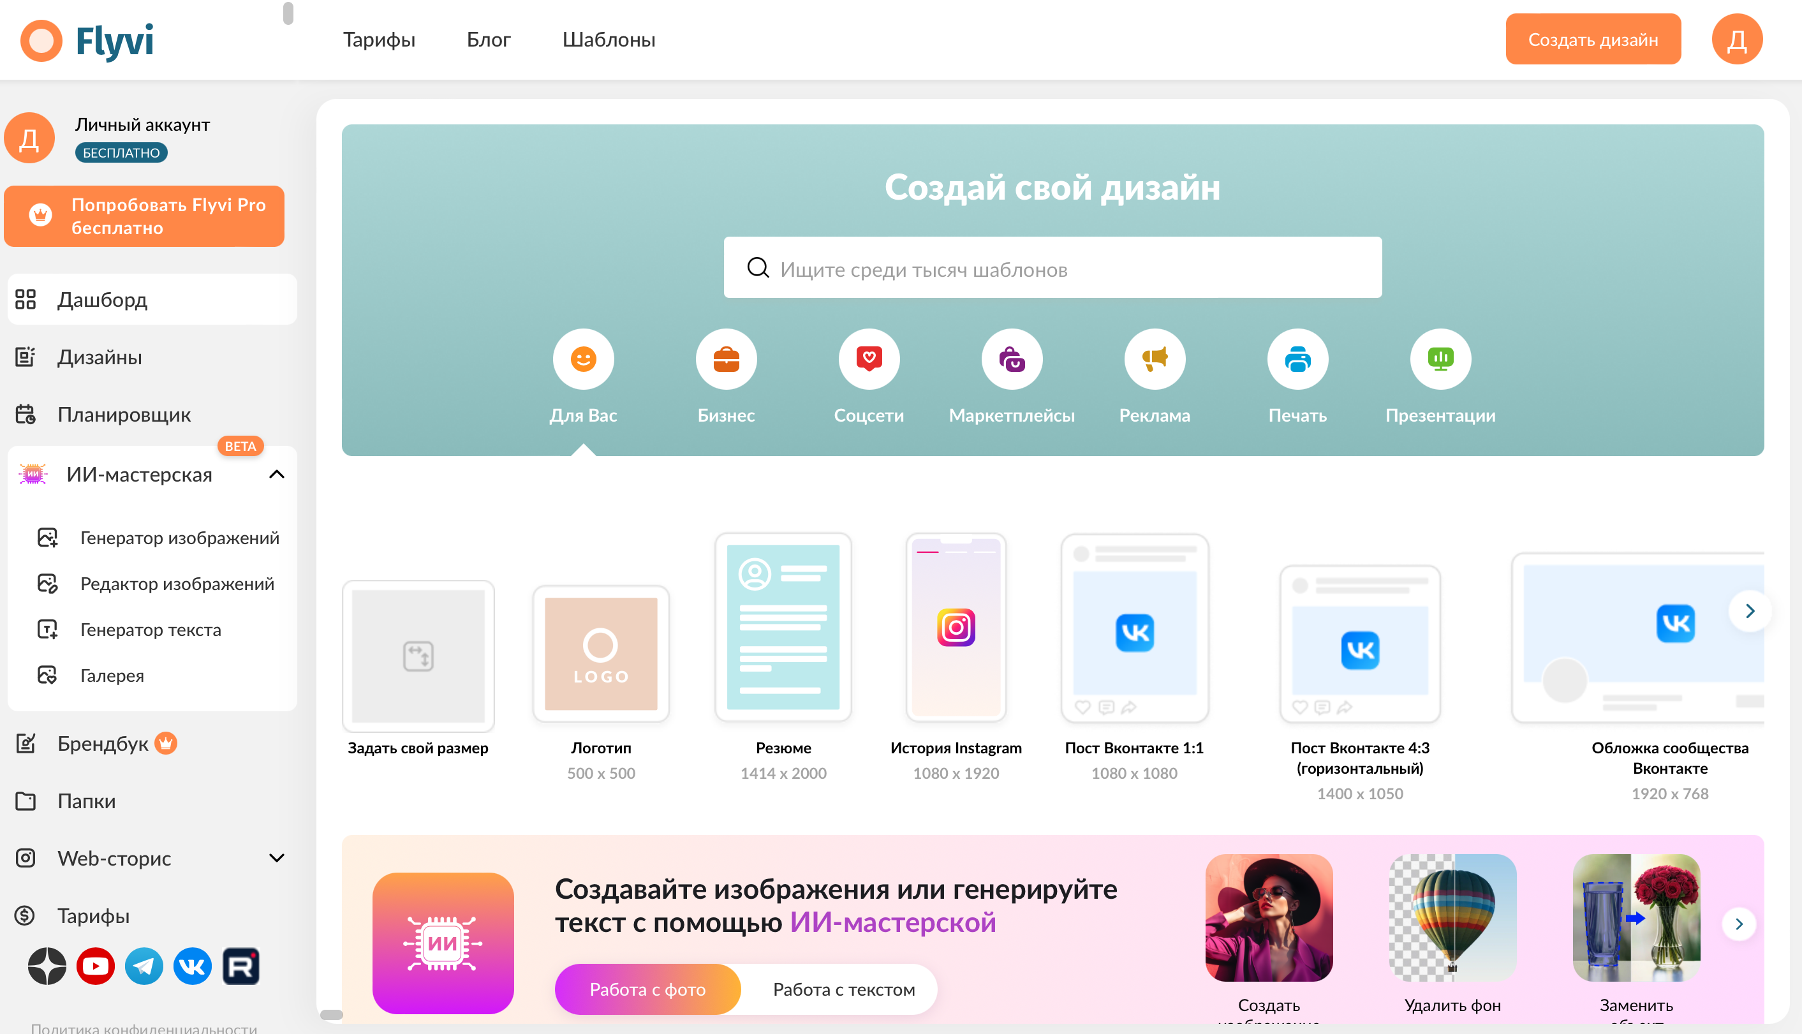
Task: Choose the Логотип 500 x 500 format
Action: (601, 654)
